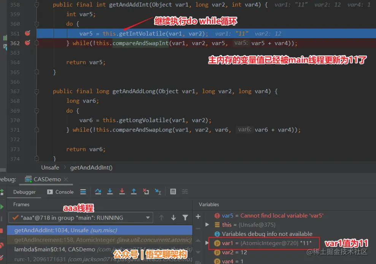Click the CASDemo run configuration icon
The width and height of the screenshot is (376, 264).
pos(28,179)
